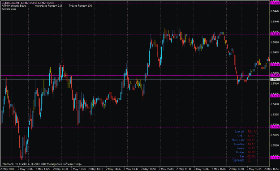Click the Spread value label
This screenshot has width=280, height=171.
tap(241, 160)
